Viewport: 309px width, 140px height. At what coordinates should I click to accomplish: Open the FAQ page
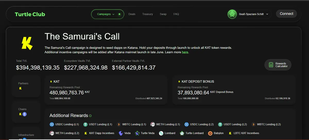click(x=176, y=14)
